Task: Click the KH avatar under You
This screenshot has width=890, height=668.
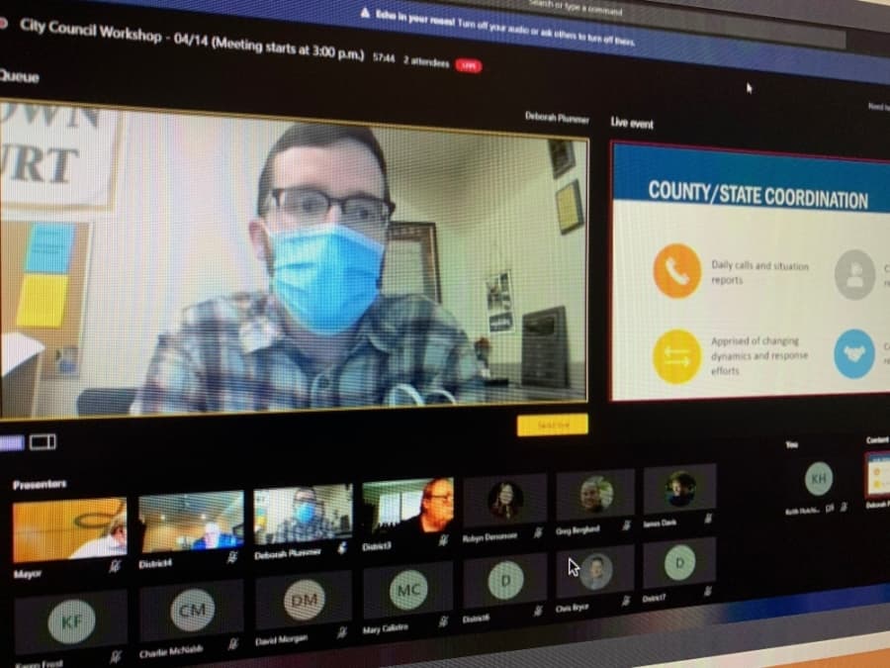Action: (x=819, y=478)
